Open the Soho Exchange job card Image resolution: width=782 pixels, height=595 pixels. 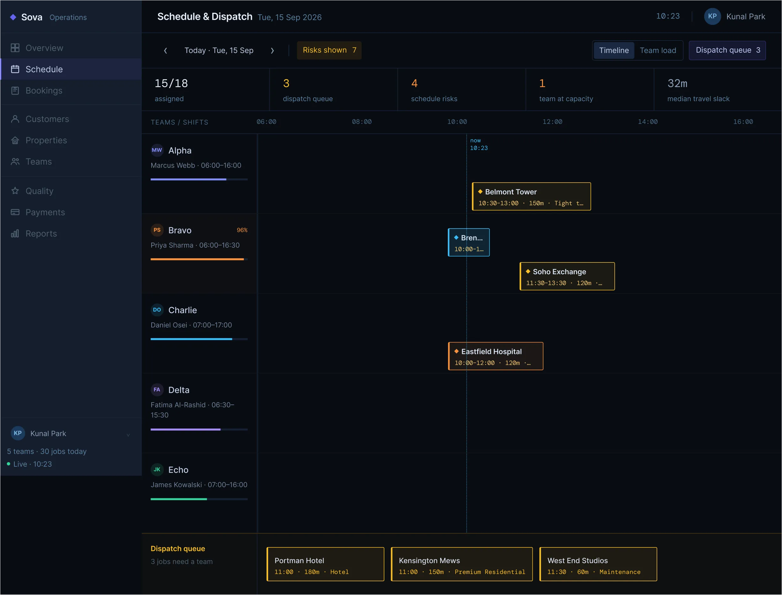pyautogui.click(x=567, y=276)
